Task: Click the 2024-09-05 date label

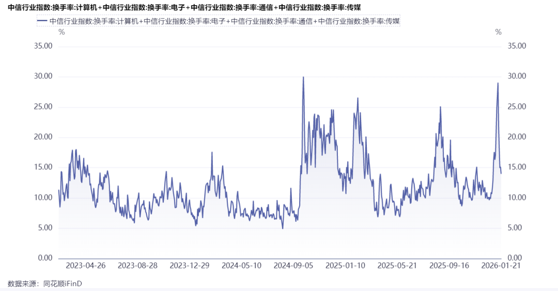Action: [293, 265]
